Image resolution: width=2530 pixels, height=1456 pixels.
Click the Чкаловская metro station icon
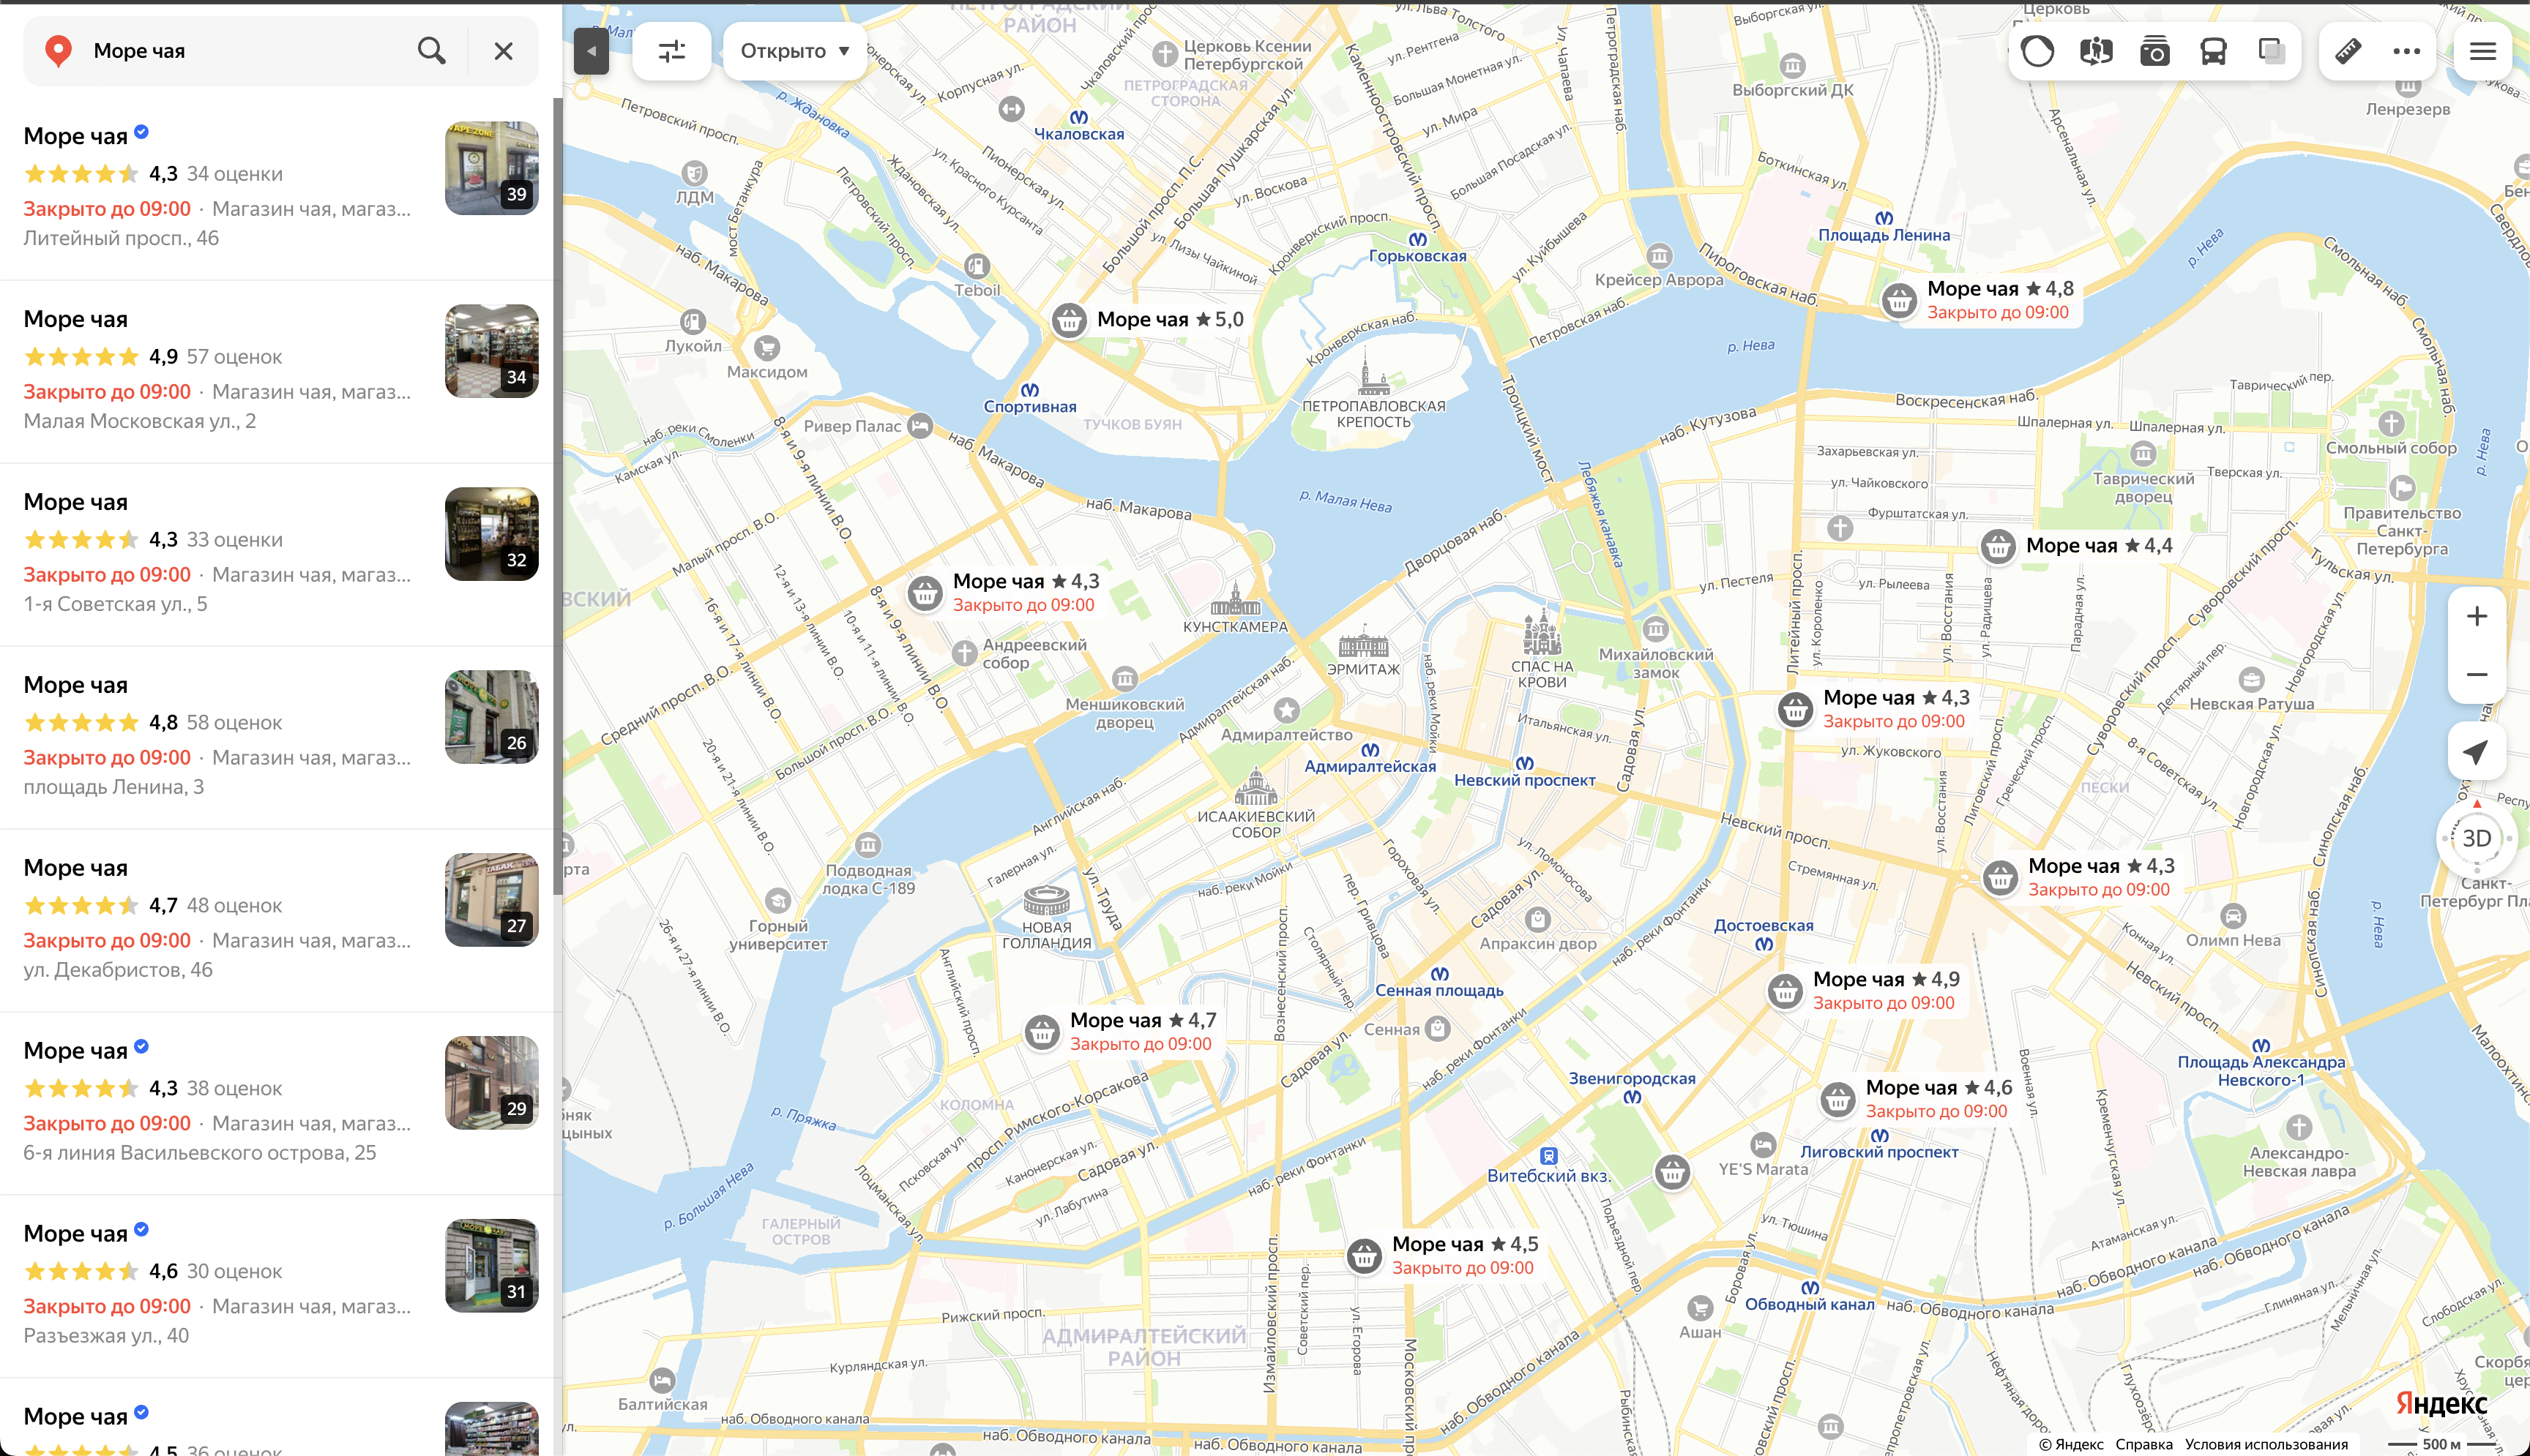(1080, 117)
